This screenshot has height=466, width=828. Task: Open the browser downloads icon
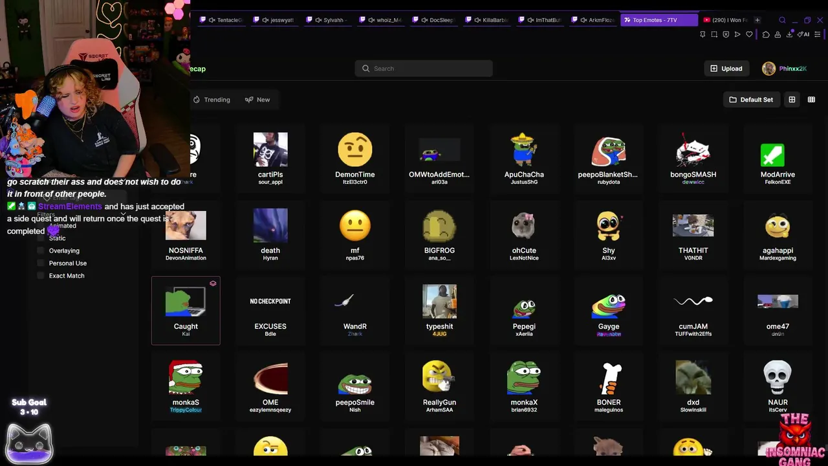pyautogui.click(x=790, y=34)
